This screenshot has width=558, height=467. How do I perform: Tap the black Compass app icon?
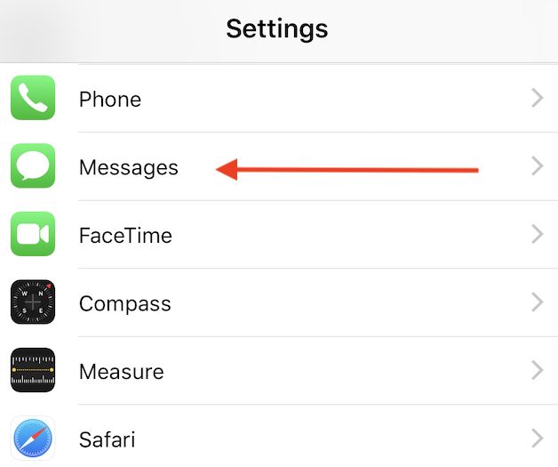click(x=33, y=302)
